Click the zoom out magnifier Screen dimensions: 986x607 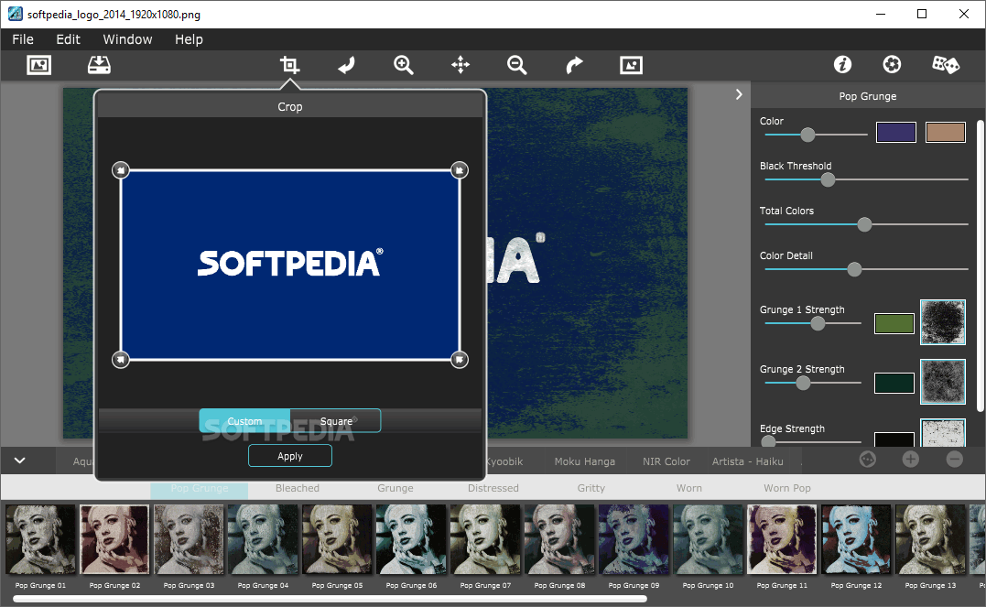[517, 65]
